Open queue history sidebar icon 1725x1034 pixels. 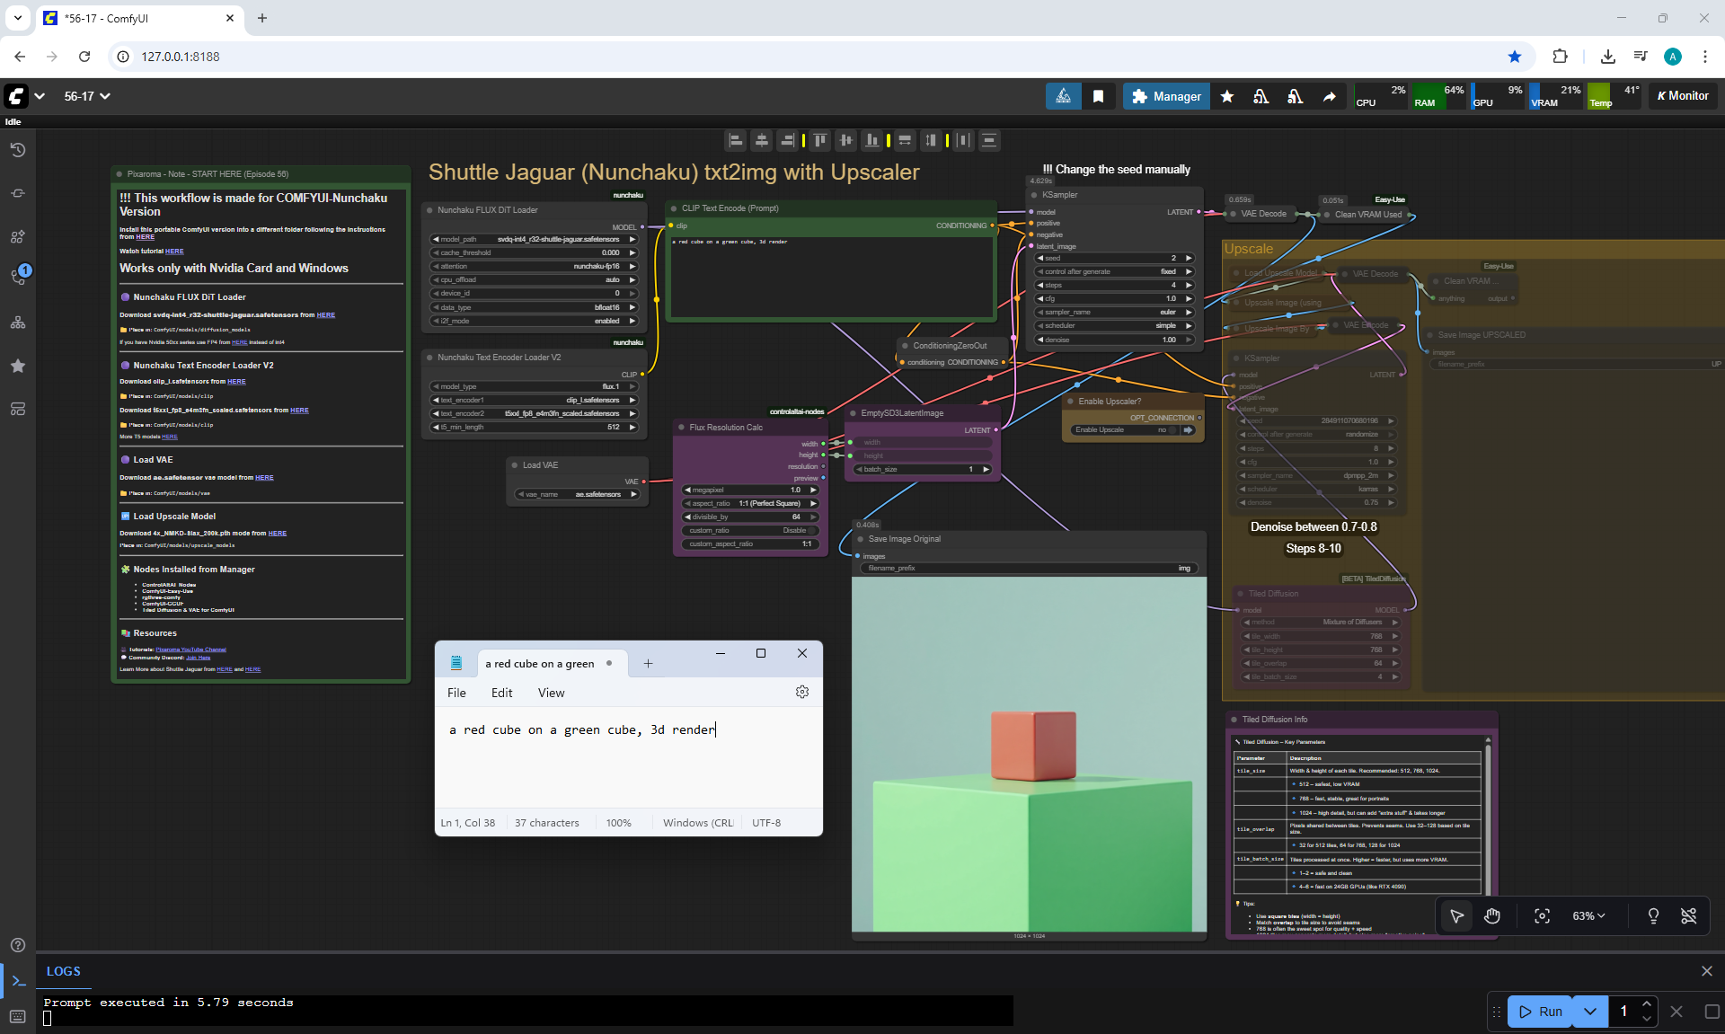(x=17, y=150)
